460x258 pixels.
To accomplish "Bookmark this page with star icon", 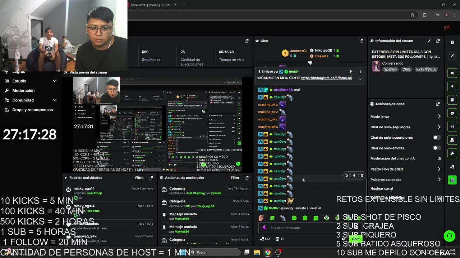I will point(413,15).
